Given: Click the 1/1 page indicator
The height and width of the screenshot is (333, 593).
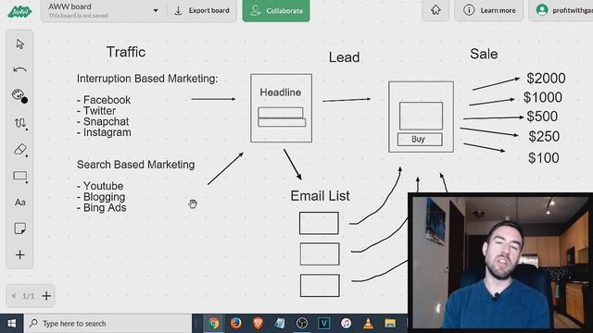Looking at the screenshot, I should click(29, 296).
